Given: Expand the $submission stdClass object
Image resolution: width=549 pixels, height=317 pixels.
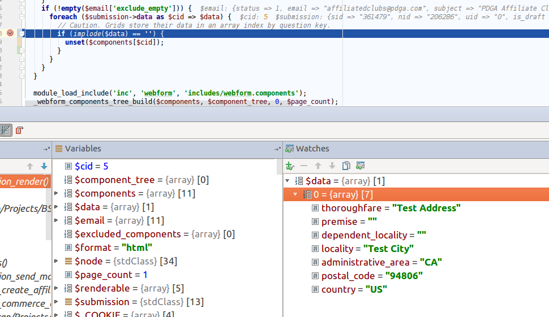Looking at the screenshot, I should [57, 302].
